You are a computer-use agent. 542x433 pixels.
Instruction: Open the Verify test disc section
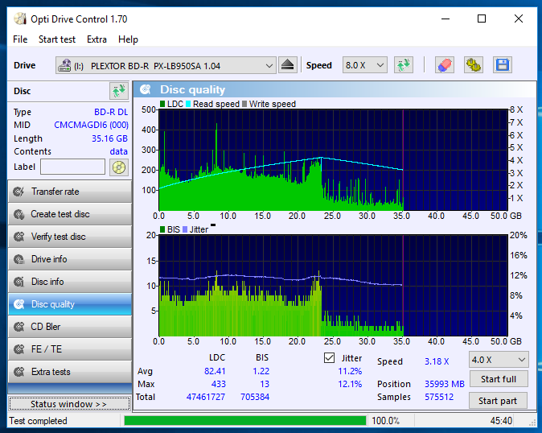tap(70, 237)
